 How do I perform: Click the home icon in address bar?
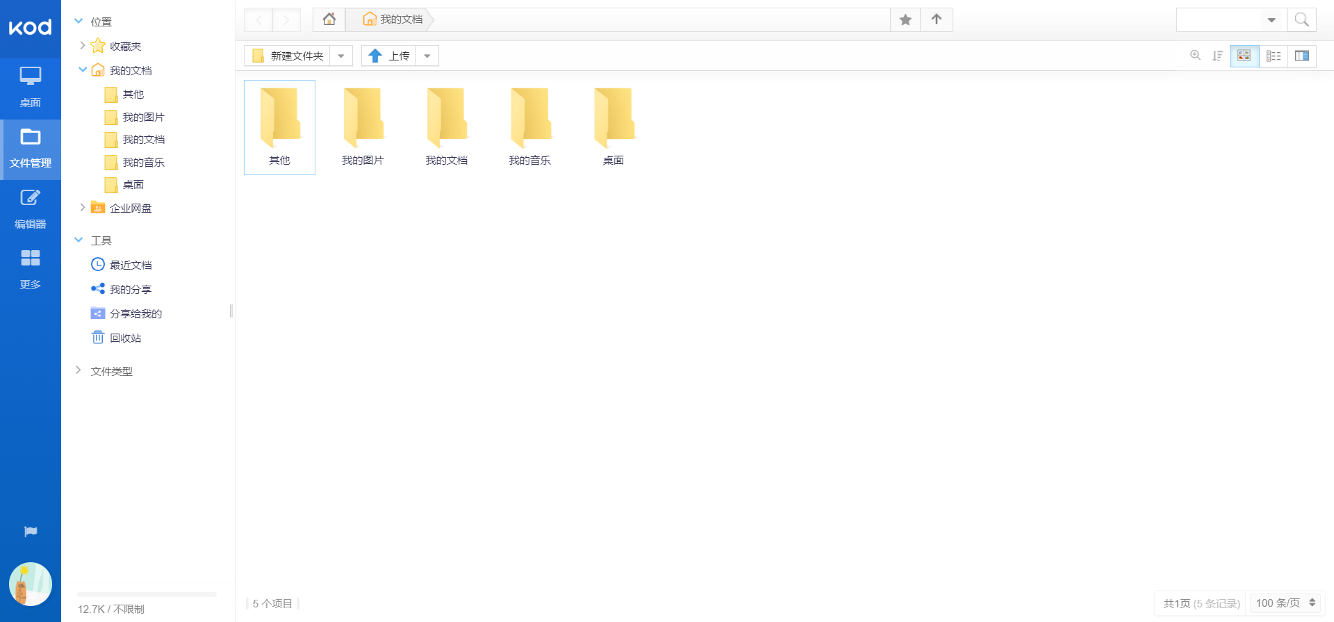pos(329,19)
